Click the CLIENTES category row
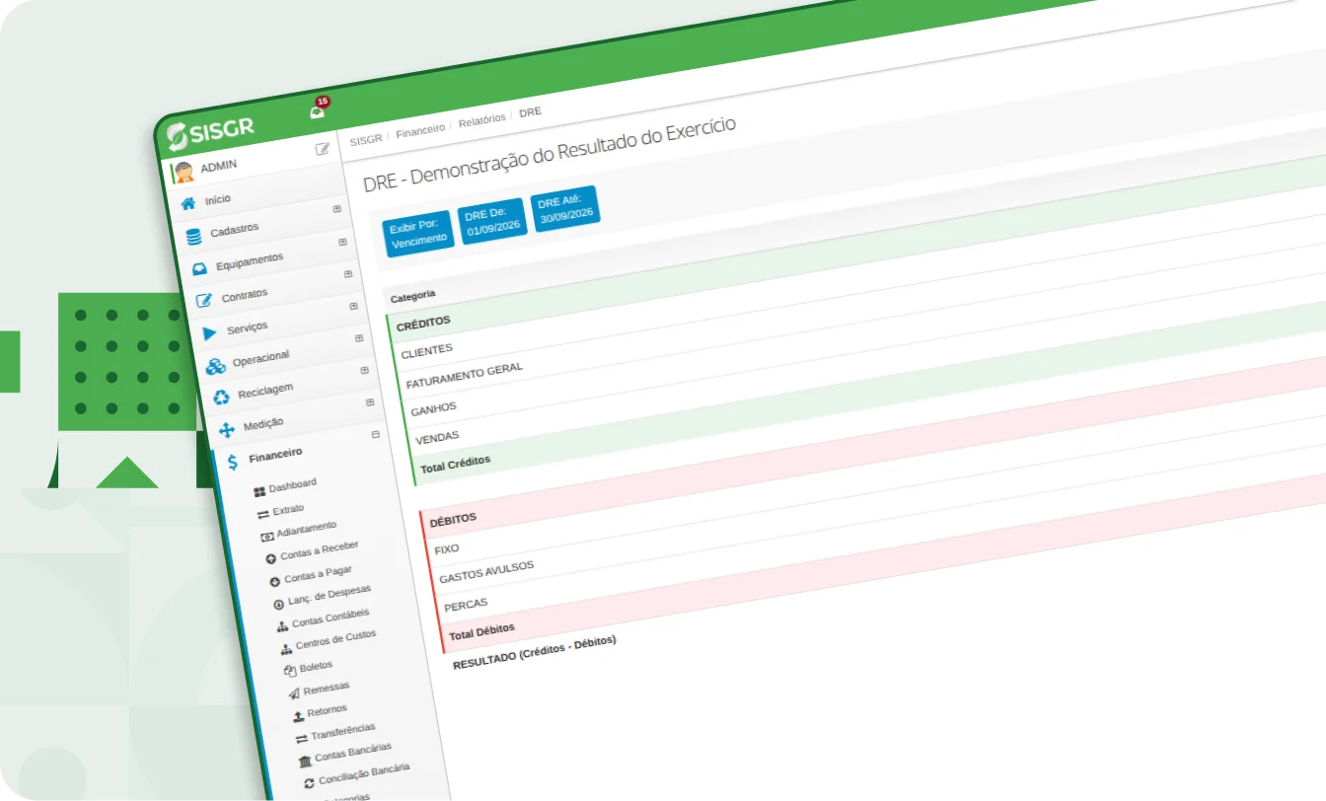 [426, 350]
